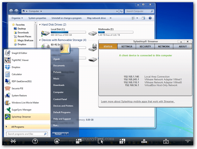The height and width of the screenshot is (149, 197).
Task: Expand the change view options arrow
Action: pos(137,18)
